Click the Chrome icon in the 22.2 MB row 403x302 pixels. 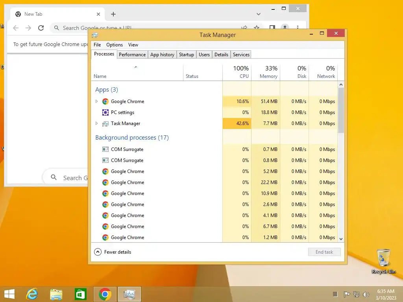(x=105, y=182)
